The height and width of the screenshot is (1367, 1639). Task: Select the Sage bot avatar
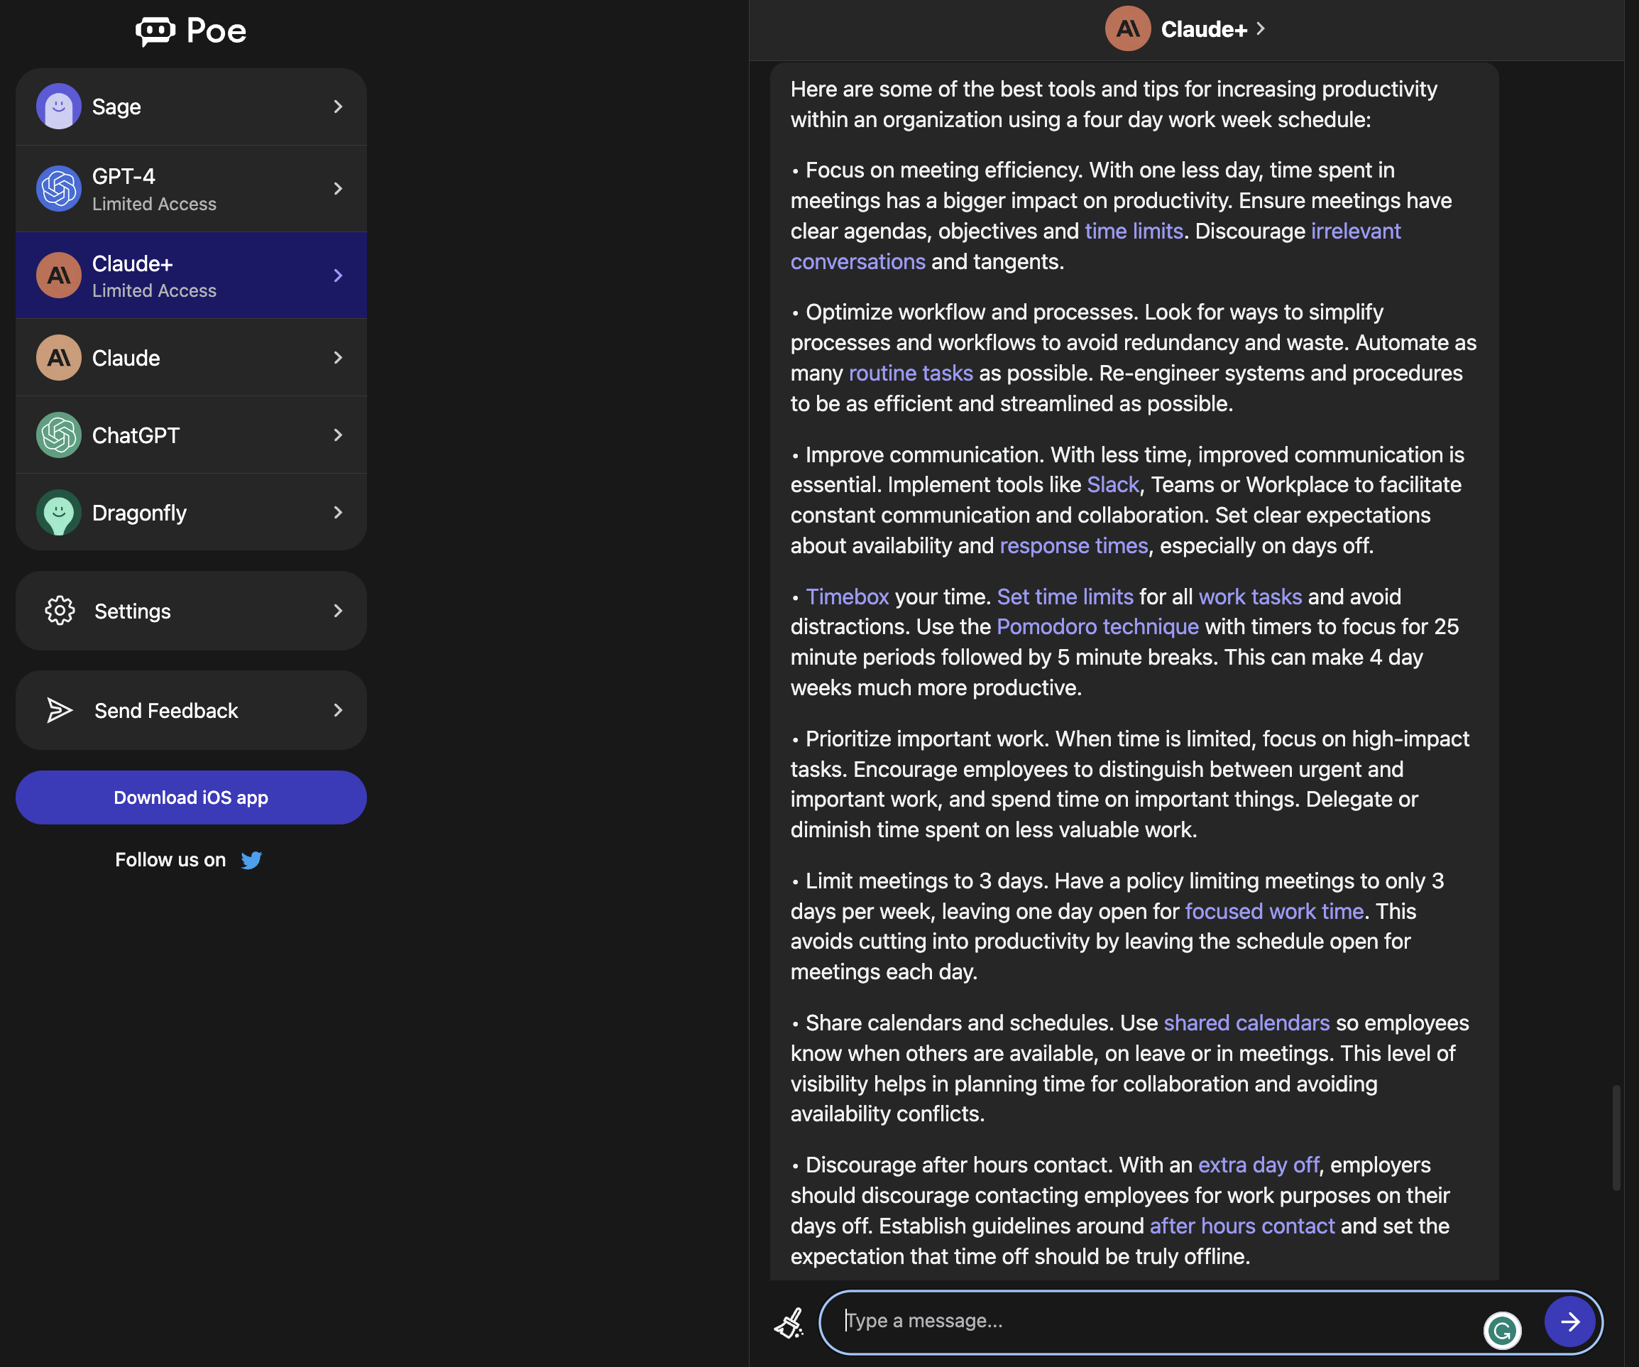pos(57,107)
